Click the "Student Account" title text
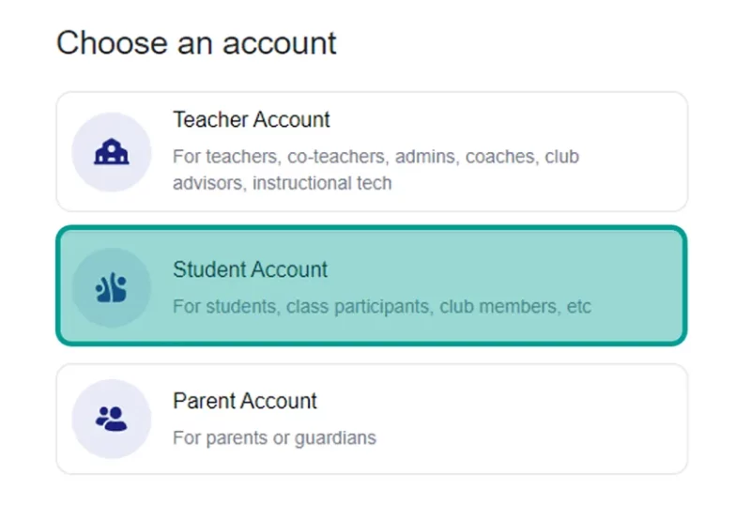 pyautogui.click(x=250, y=269)
